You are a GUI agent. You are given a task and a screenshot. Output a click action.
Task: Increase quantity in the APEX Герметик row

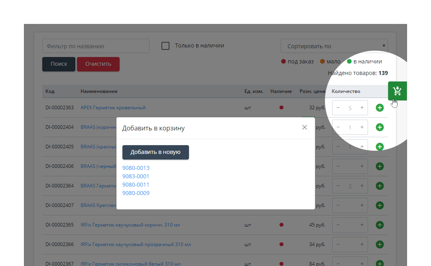pyautogui.click(x=362, y=108)
